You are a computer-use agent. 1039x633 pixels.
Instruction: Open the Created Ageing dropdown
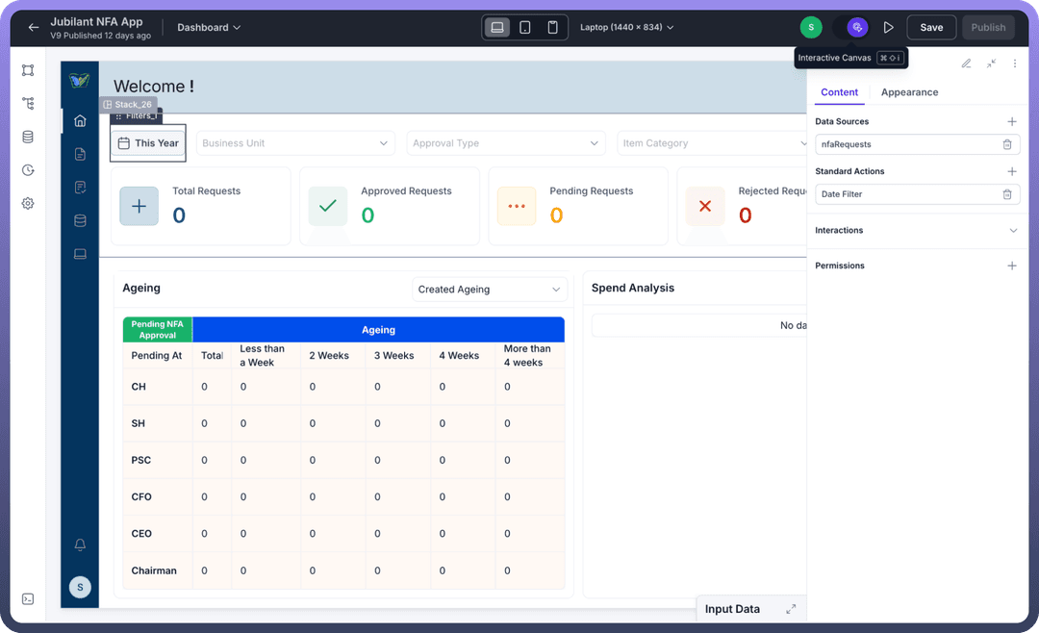489,290
